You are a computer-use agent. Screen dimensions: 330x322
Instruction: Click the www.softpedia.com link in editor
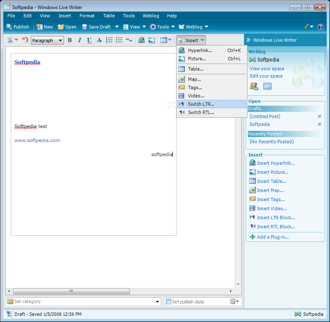coord(37,140)
